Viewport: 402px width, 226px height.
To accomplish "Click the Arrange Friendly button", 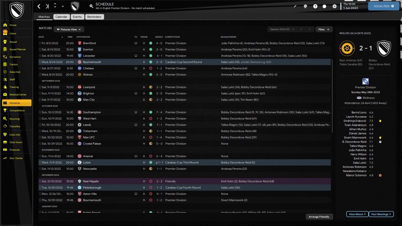I will [x=319, y=217].
